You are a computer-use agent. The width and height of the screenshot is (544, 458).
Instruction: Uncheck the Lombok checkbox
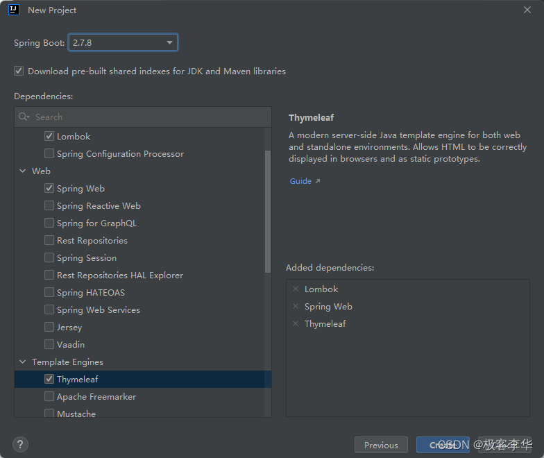pos(49,136)
